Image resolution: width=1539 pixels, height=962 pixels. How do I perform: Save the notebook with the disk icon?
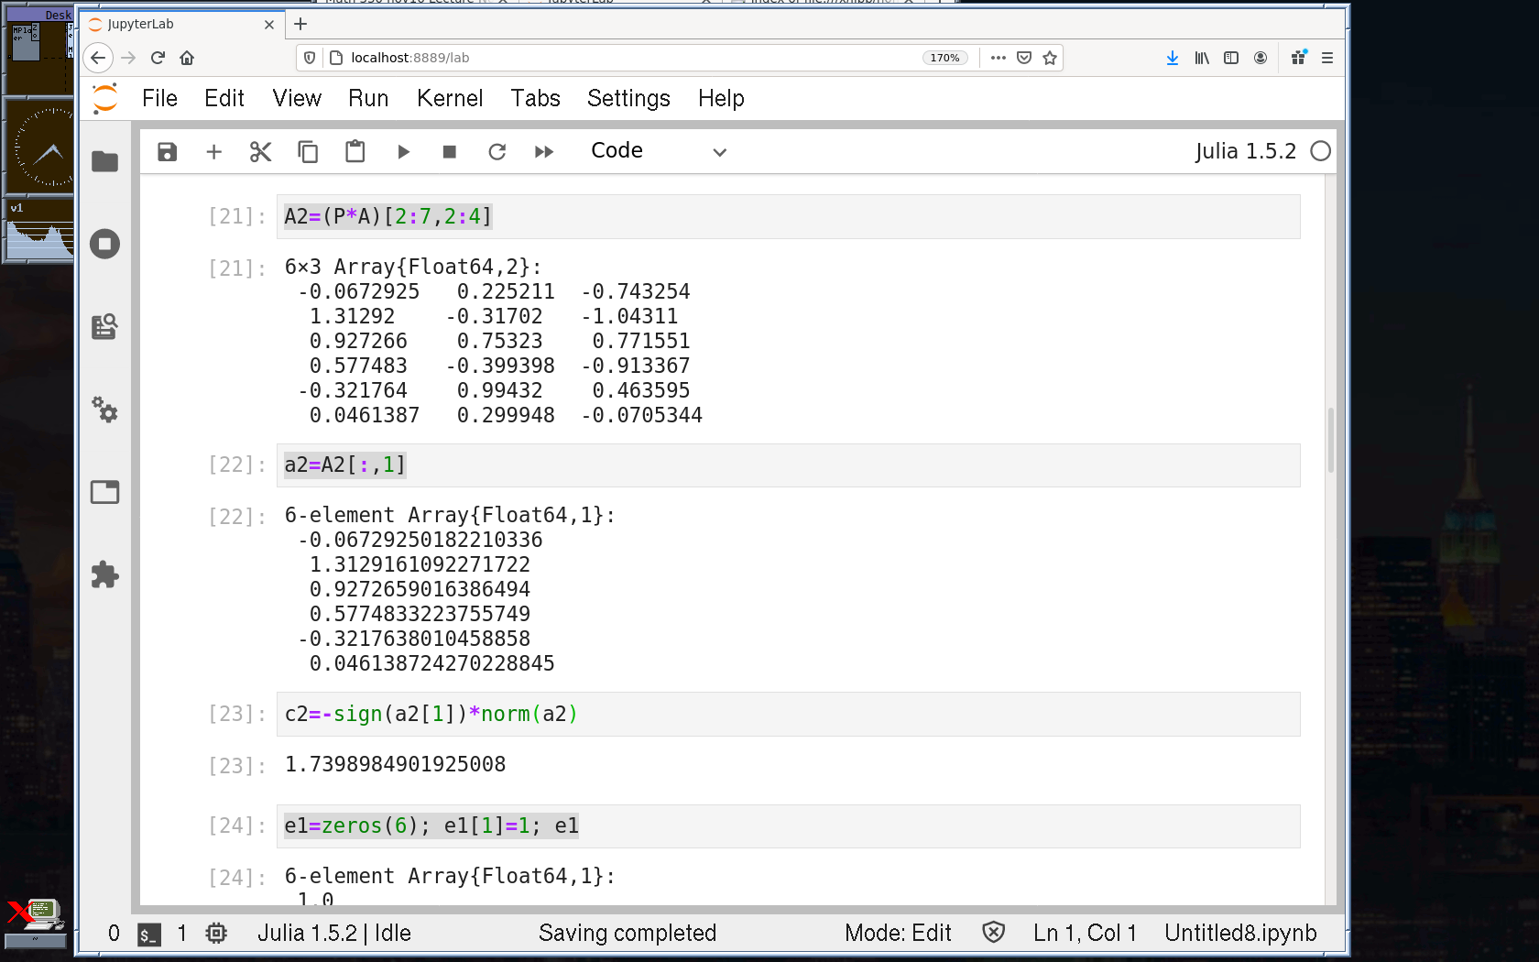click(167, 152)
